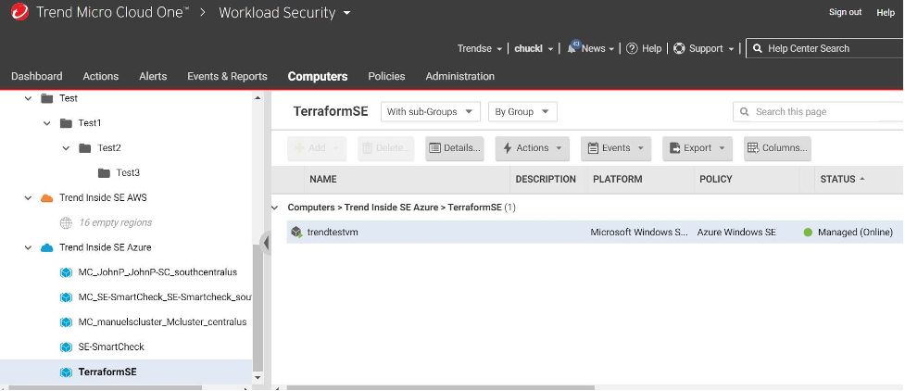Click the Search this page field

[x=819, y=111]
